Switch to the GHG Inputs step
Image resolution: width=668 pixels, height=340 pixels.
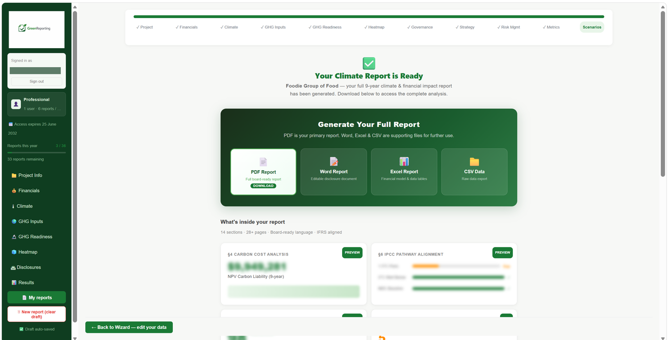pyautogui.click(x=273, y=27)
